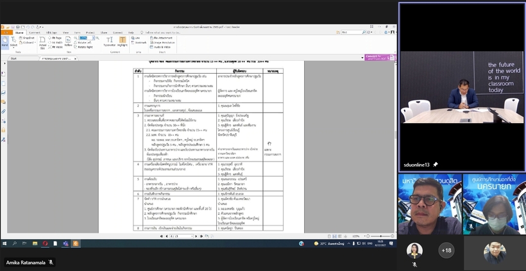Click the taskbar search icon
The image size is (526, 271).
click(x=14, y=243)
